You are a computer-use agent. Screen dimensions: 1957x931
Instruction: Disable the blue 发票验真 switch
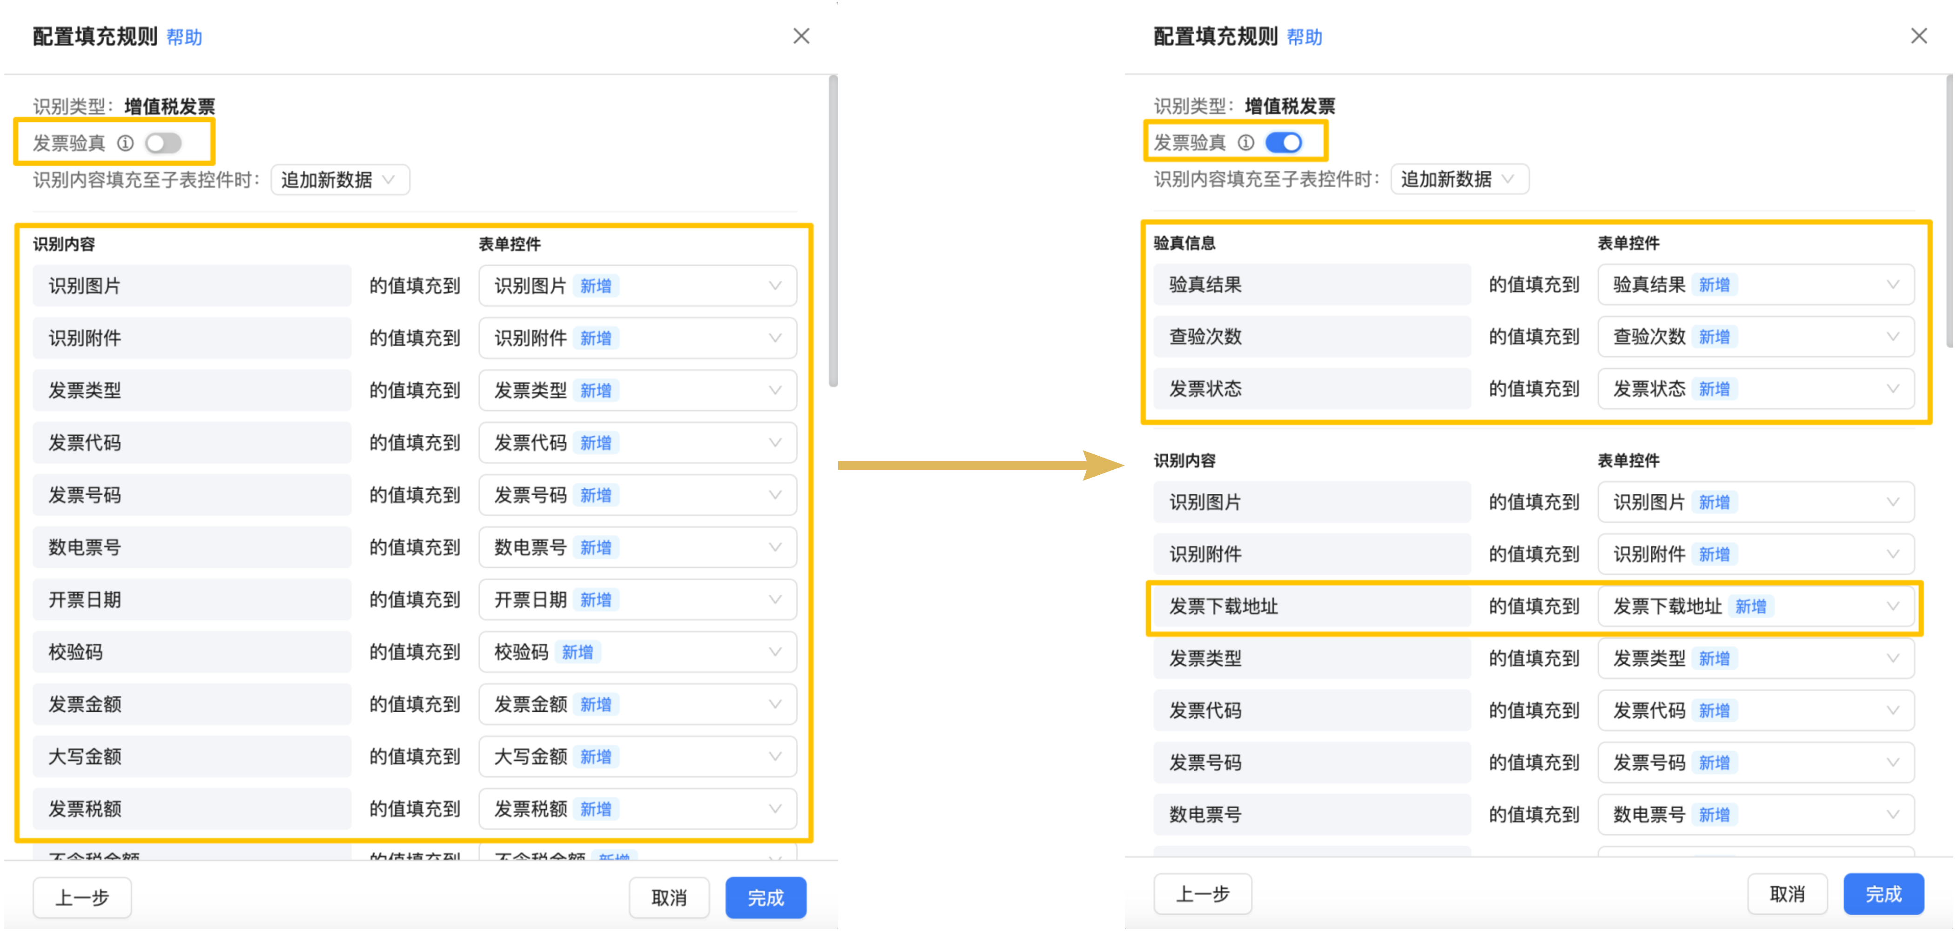click(x=1284, y=142)
